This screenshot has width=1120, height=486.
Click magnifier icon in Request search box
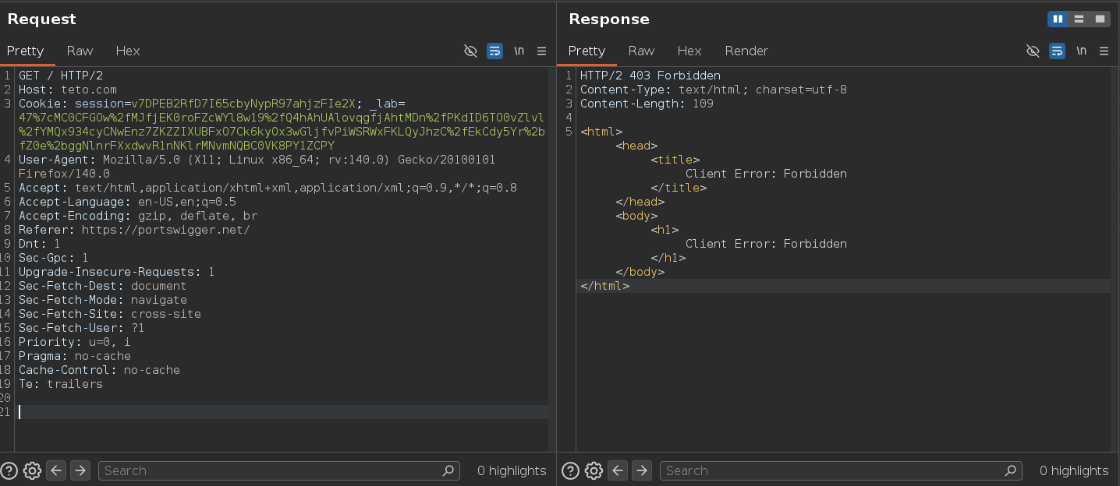[x=448, y=470]
